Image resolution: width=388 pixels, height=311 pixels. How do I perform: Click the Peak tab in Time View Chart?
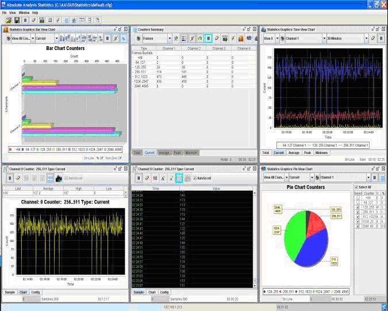[308, 152]
